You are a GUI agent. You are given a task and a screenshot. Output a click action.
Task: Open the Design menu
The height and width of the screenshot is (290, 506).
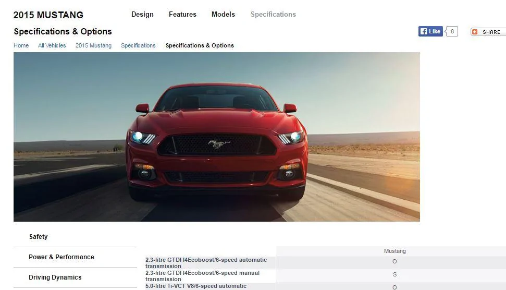[142, 14]
